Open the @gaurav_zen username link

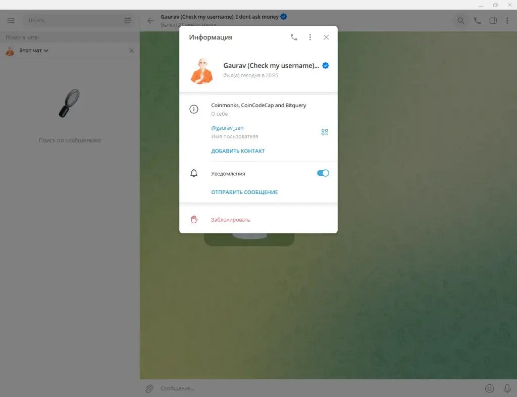coord(227,128)
